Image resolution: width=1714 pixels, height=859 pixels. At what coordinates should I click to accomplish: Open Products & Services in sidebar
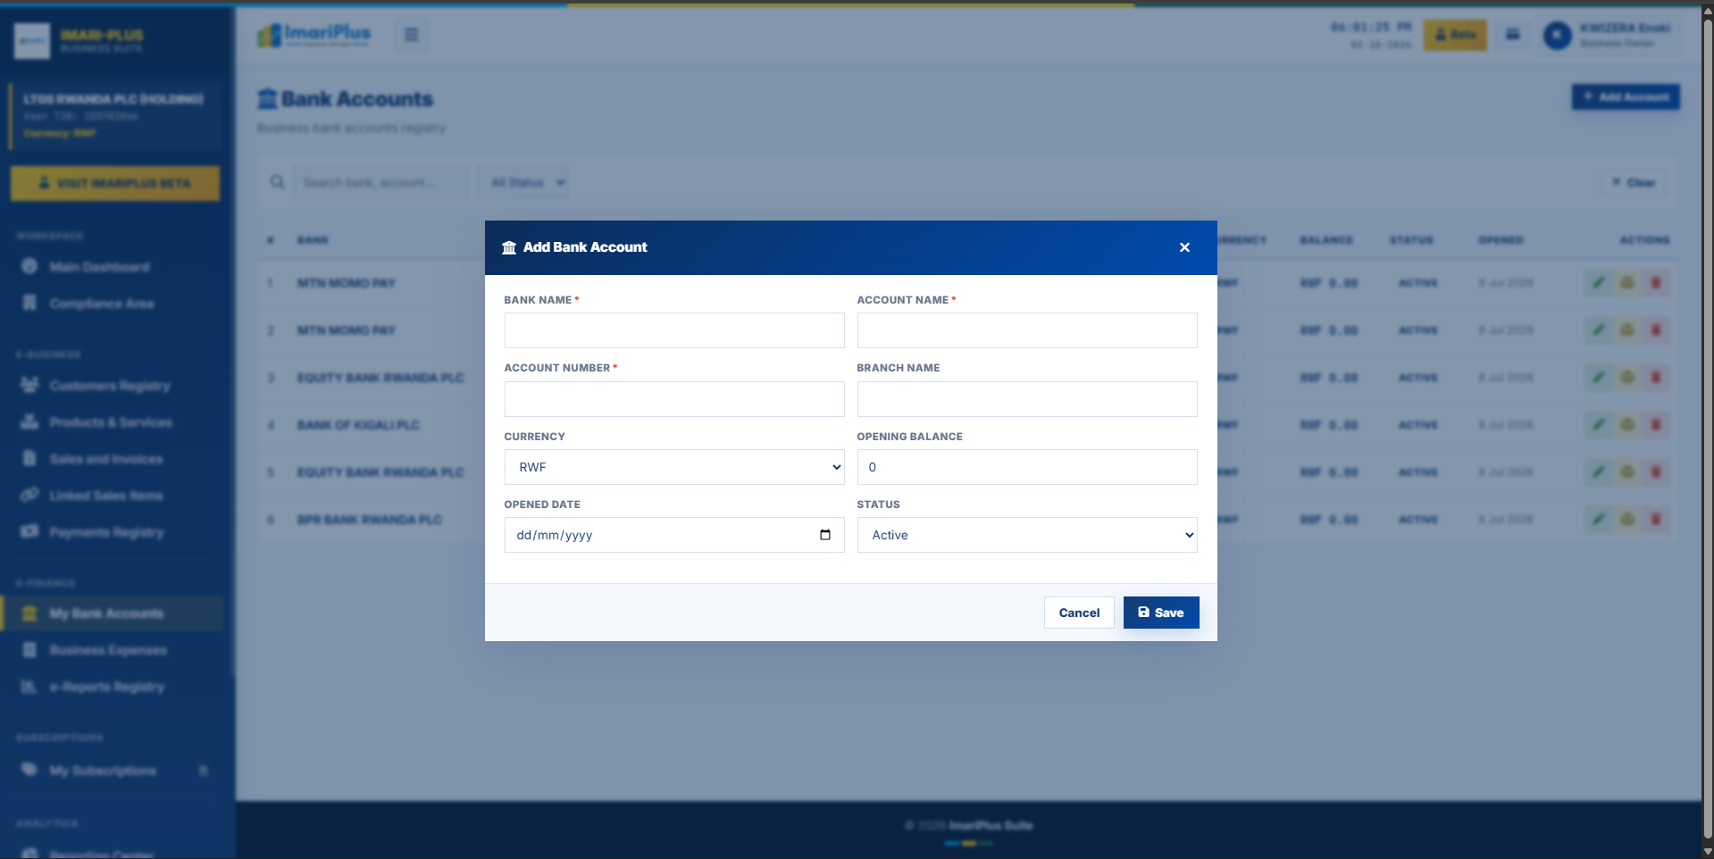111,422
